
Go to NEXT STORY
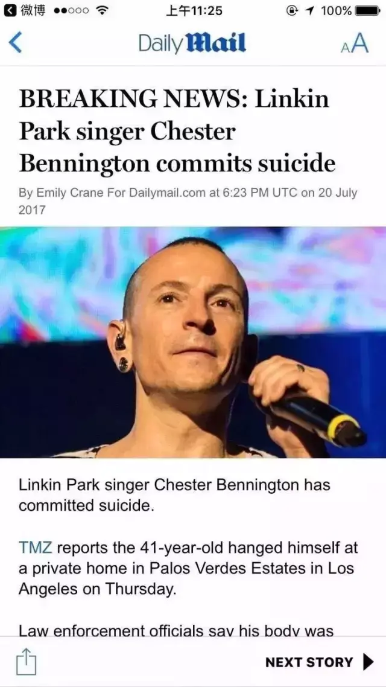tap(309, 662)
